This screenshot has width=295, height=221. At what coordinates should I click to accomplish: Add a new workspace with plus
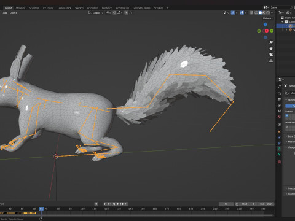point(167,8)
